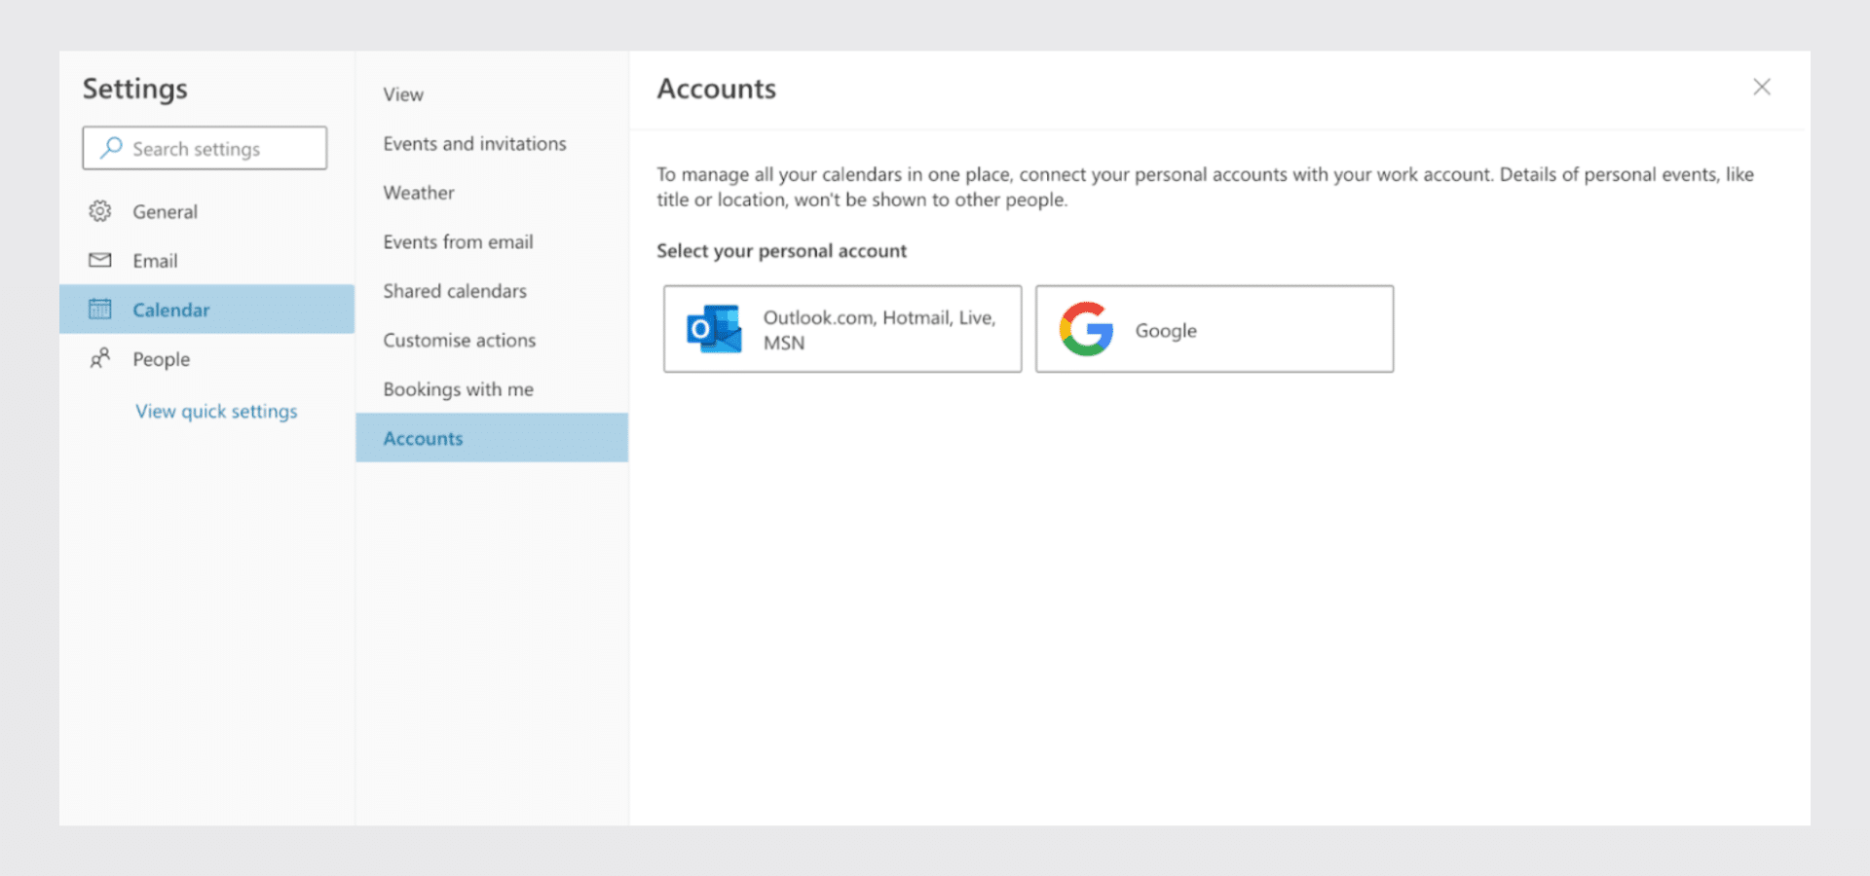
Task: Click the Google logo icon
Action: coord(1086,329)
